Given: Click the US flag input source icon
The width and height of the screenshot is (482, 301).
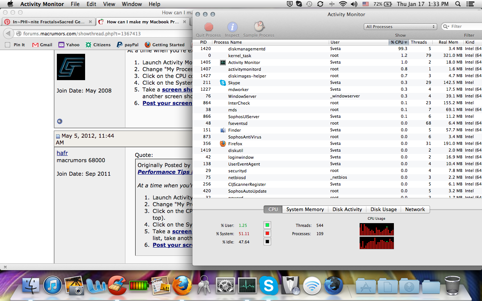Looking at the screenshot, I should (366, 4).
